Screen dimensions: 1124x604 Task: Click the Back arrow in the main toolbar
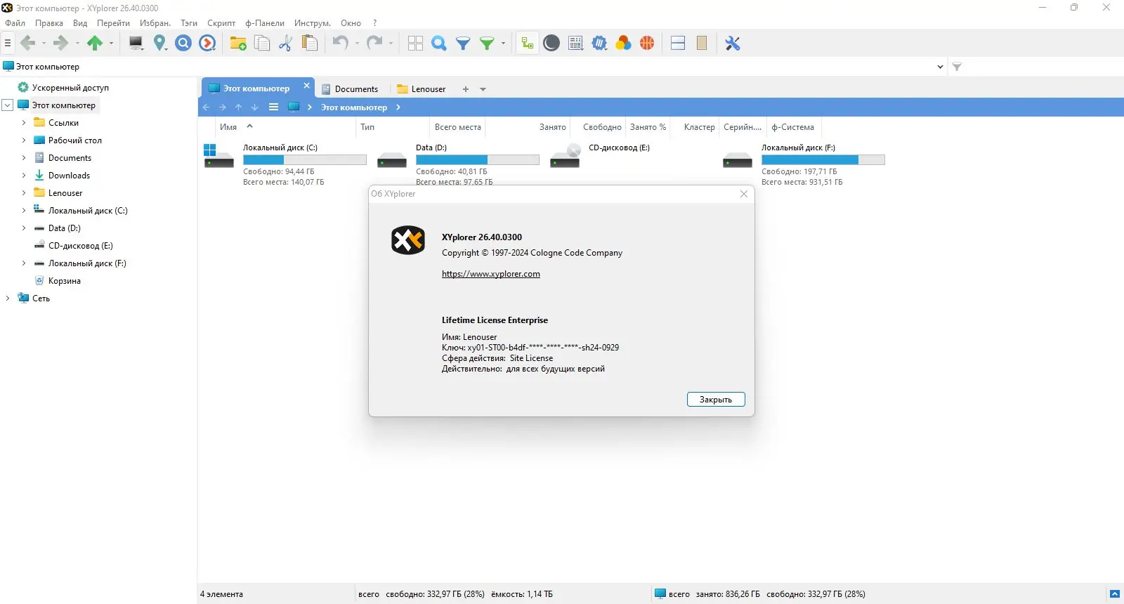(28, 44)
